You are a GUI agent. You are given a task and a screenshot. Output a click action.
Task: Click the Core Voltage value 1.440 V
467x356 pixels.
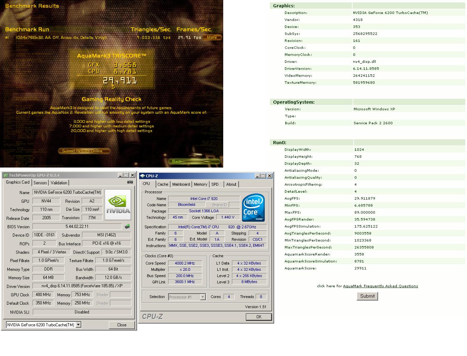[x=228, y=217]
